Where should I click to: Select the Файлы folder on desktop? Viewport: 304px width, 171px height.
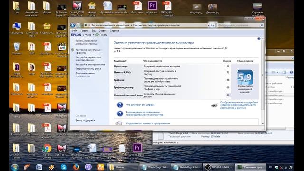click(x=47, y=8)
